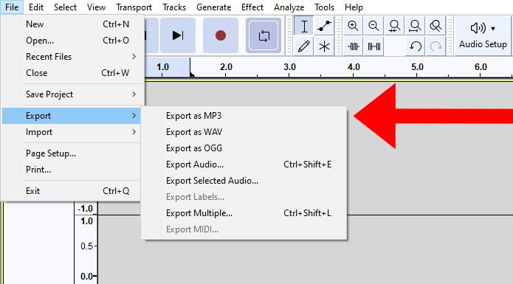This screenshot has width=513, height=284.
Task: Click the 0.5 mark on vertical scale
Action: pos(86,246)
